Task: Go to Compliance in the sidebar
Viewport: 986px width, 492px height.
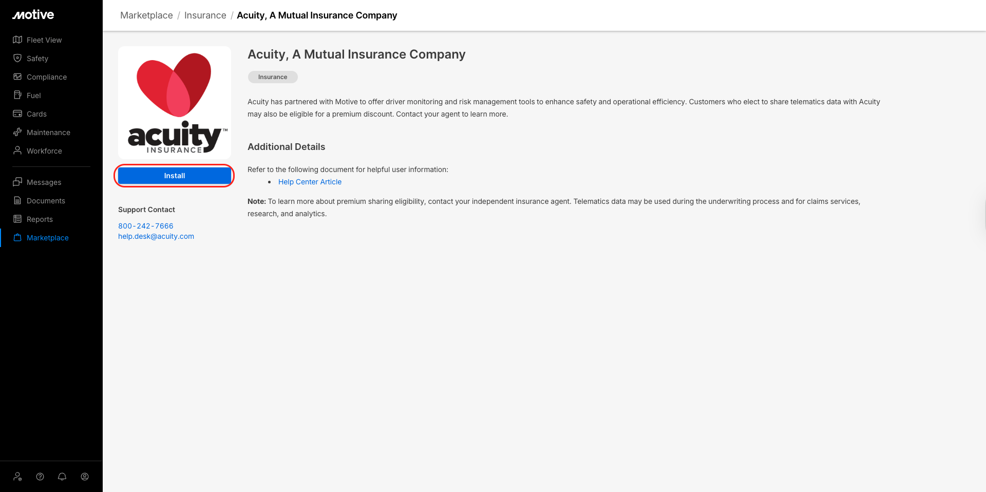Action: tap(46, 77)
